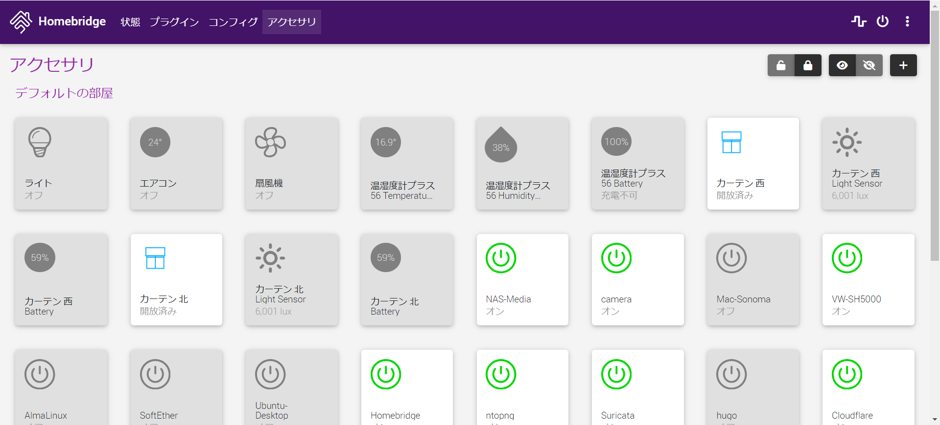The image size is (940, 425).
Task: Click the unlock layout icon
Action: [781, 65]
